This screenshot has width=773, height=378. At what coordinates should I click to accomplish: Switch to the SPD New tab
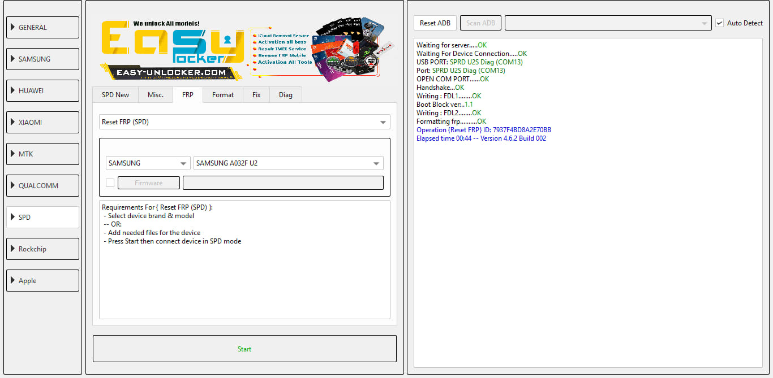point(115,95)
